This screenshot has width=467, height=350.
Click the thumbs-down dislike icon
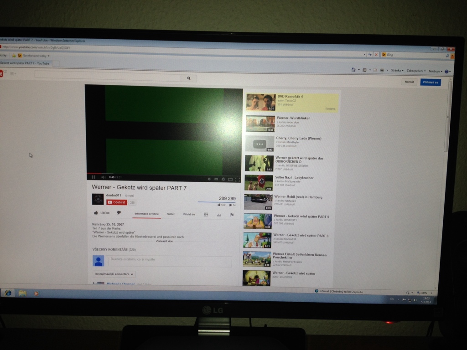pos(119,213)
